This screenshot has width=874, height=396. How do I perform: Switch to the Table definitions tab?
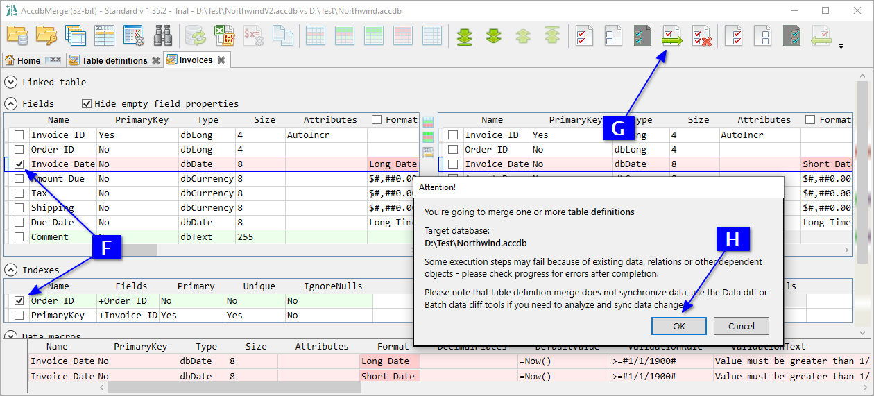tap(114, 60)
